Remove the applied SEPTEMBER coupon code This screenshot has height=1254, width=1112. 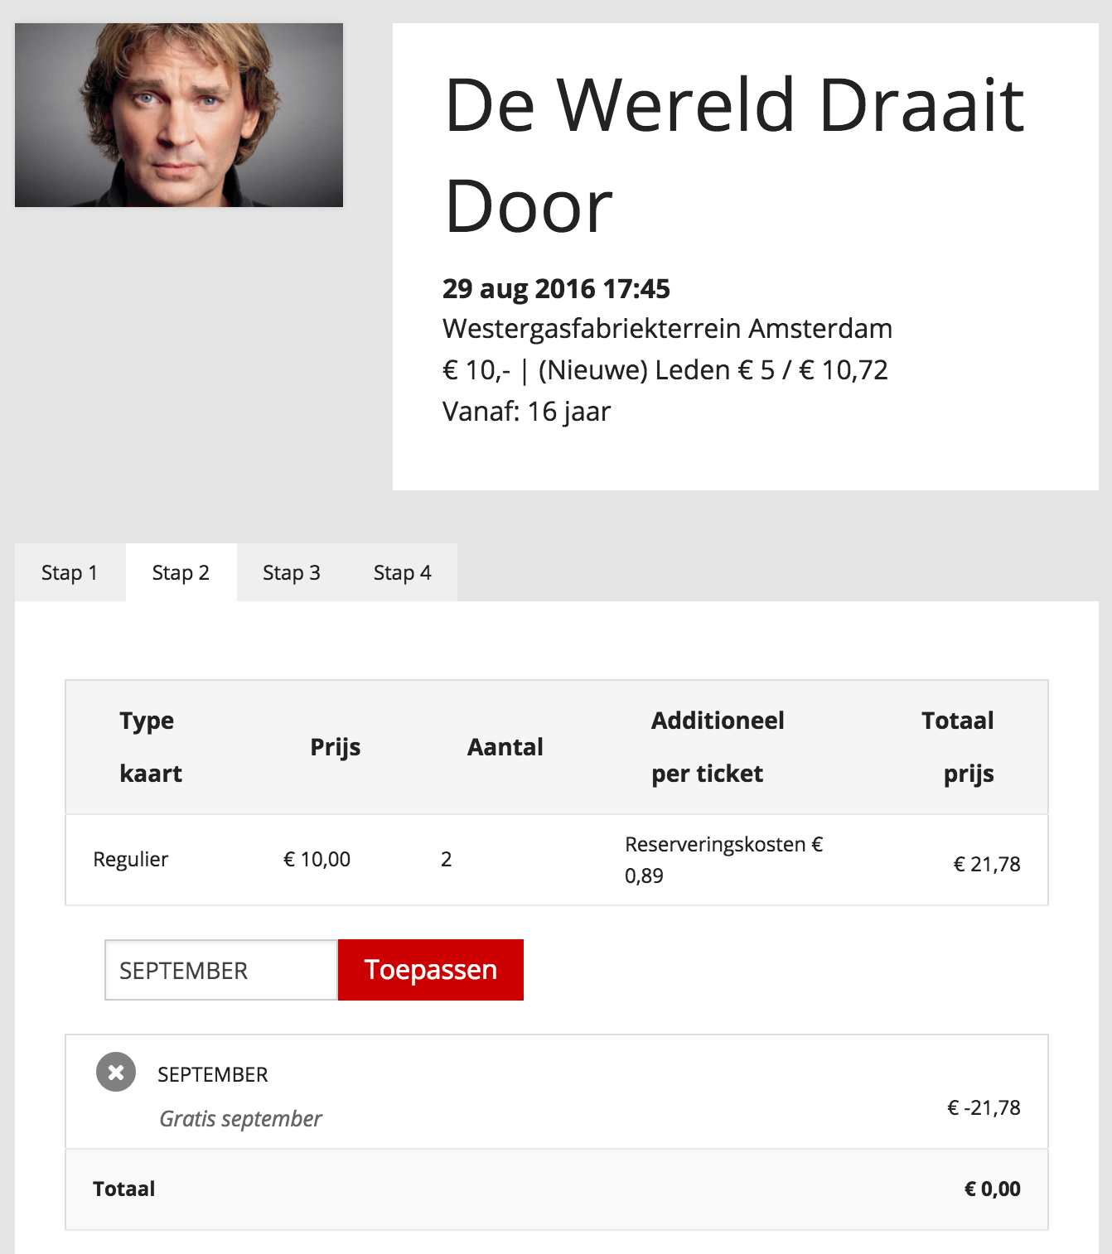pos(116,1072)
